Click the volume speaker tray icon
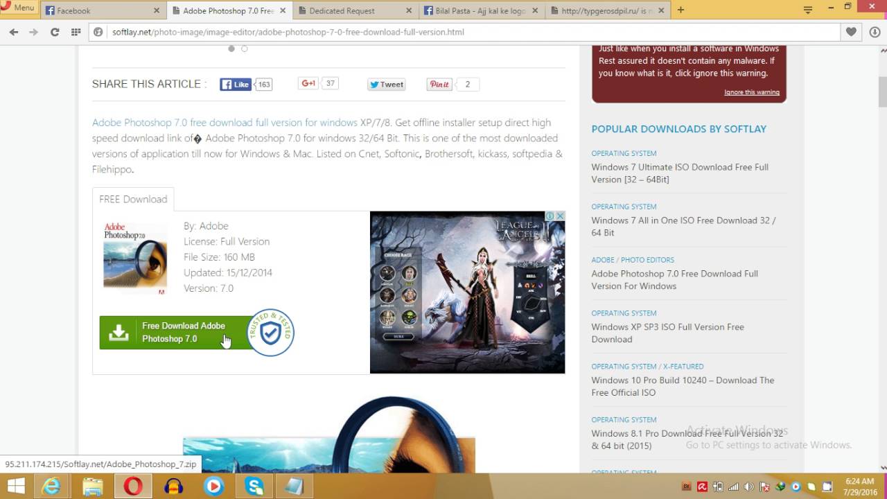Screen dimensions: 887x499 pos(749,487)
